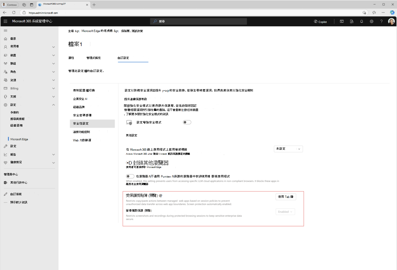Switch to the 屬性 tab
The image size is (397, 270).
pyautogui.click(x=71, y=58)
